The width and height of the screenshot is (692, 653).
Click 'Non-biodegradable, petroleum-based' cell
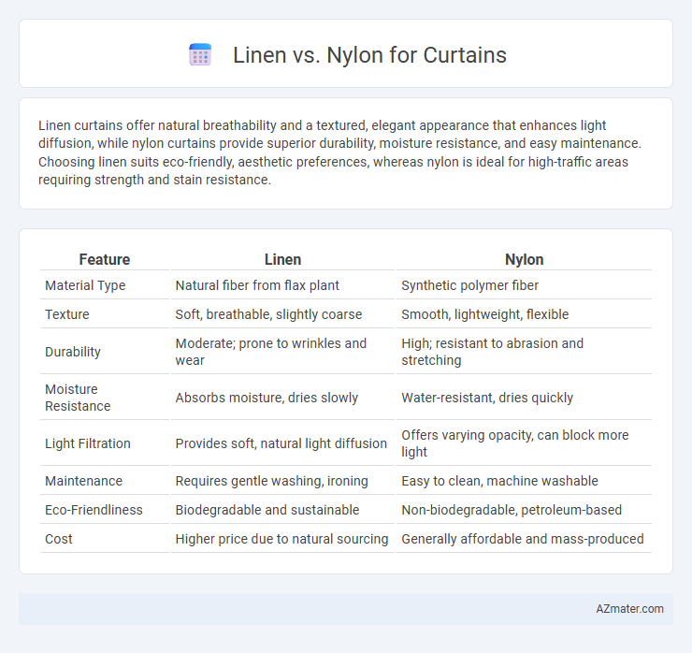[x=512, y=510]
